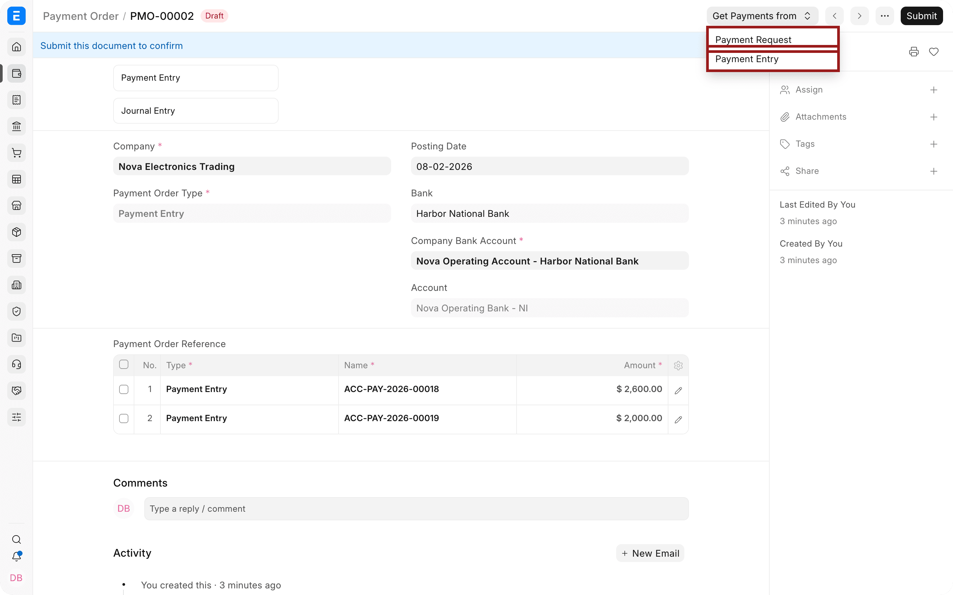Select the Payment Entry connection card

coord(196,78)
